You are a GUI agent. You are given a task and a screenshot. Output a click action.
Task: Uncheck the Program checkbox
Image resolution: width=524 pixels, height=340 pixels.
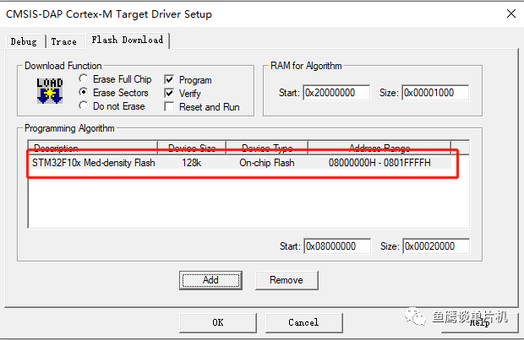(x=169, y=80)
